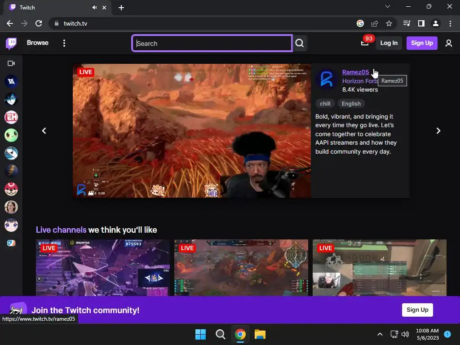Close the Twitch browser tab
460x345 pixels.
(104, 8)
